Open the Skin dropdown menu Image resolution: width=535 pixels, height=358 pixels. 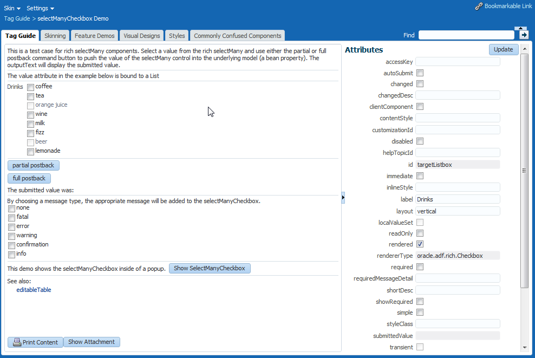(x=12, y=9)
